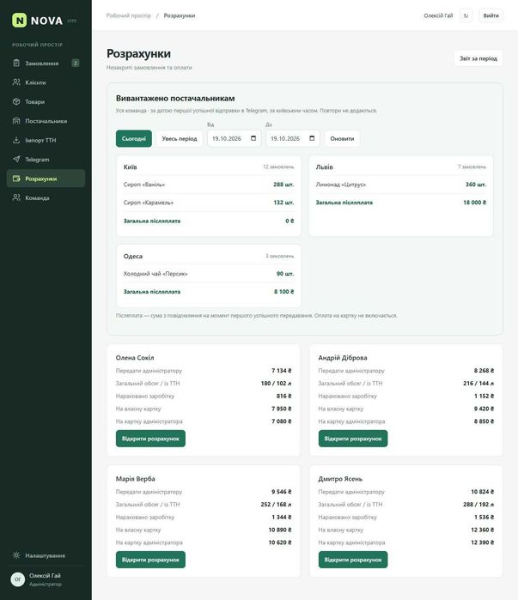
Task: Open settlement for Олена Сокіл
Action: coord(150,439)
